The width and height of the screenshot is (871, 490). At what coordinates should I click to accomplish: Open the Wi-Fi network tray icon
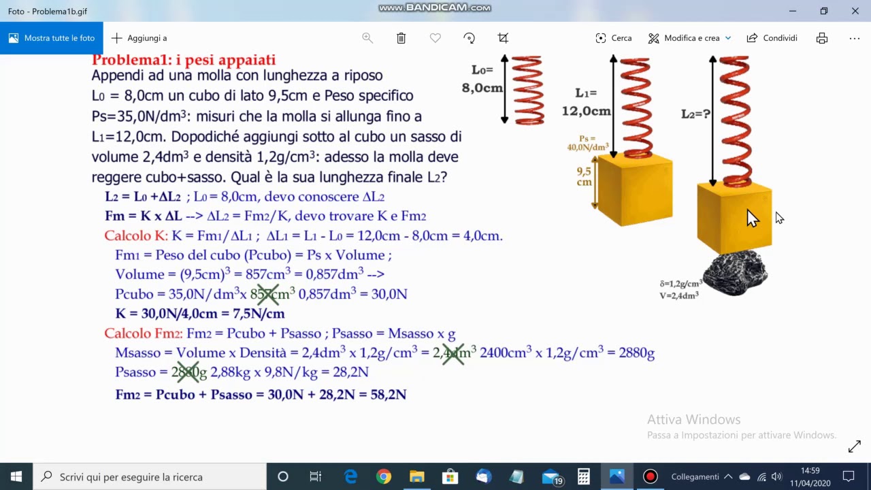761,476
